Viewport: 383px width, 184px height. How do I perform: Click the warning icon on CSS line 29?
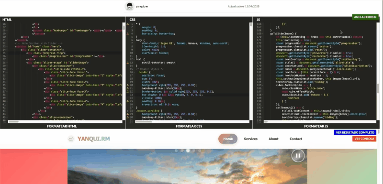point(128,114)
